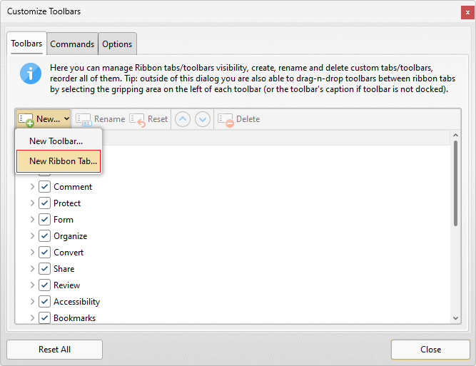Uncheck the Comment checkbox
The height and width of the screenshot is (366, 476).
coord(45,187)
